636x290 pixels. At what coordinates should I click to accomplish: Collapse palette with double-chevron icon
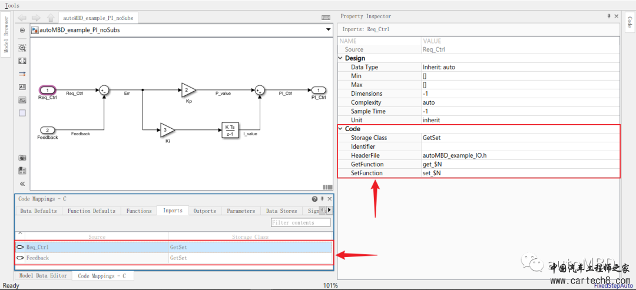tap(22, 184)
